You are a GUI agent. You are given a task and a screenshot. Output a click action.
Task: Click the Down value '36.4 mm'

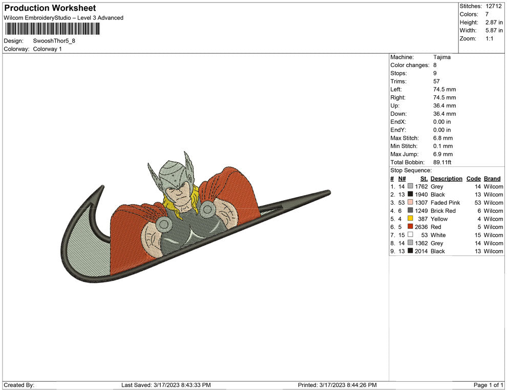click(x=445, y=114)
